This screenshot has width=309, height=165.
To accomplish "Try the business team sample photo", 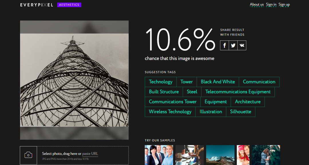I will pyautogui.click(x=159, y=155).
